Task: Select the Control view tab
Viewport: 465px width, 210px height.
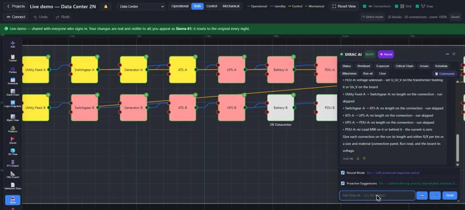Action: (212, 6)
